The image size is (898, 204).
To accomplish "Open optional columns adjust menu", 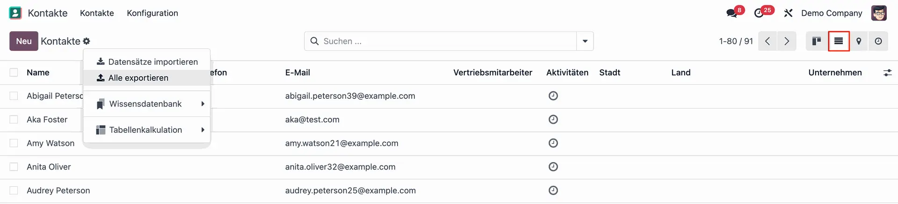I will click(x=887, y=73).
